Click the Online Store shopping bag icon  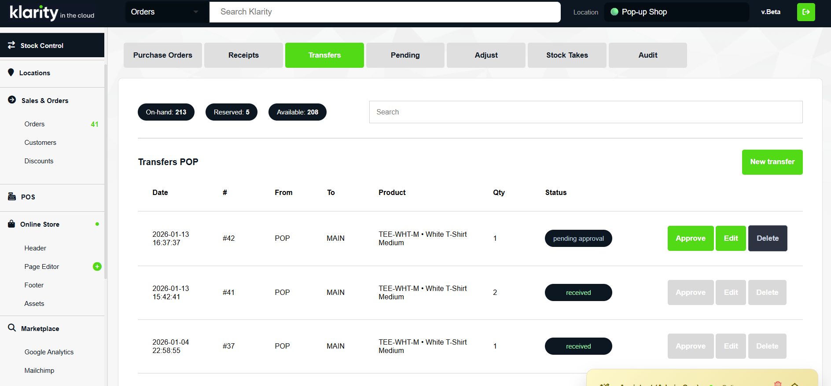[x=11, y=224]
